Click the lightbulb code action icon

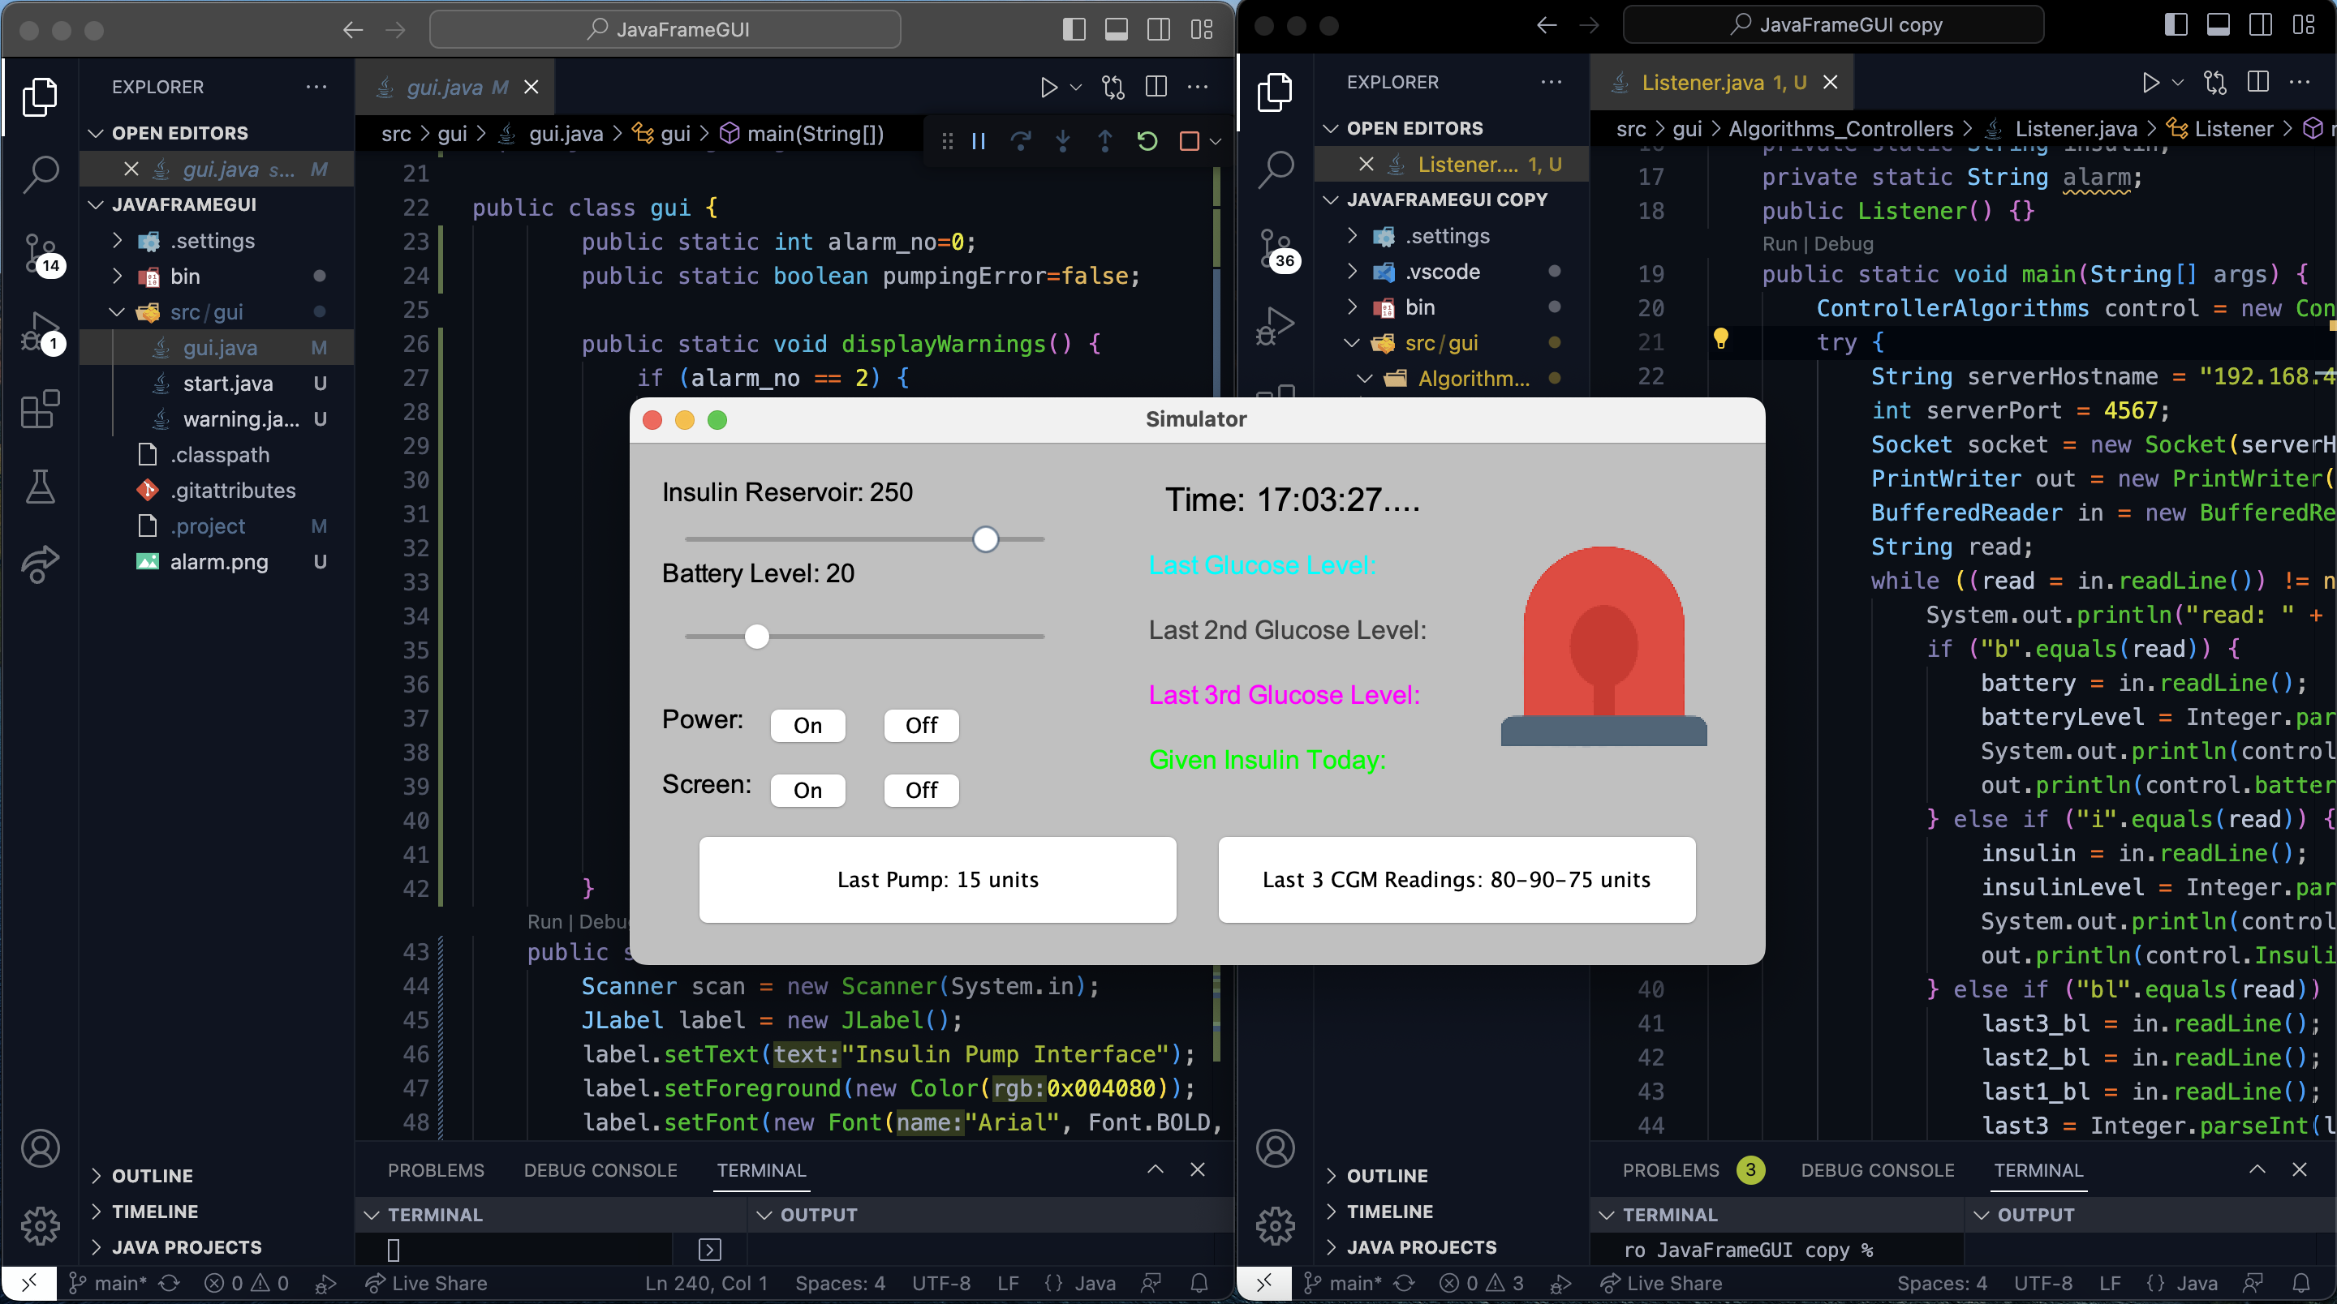click(1720, 339)
